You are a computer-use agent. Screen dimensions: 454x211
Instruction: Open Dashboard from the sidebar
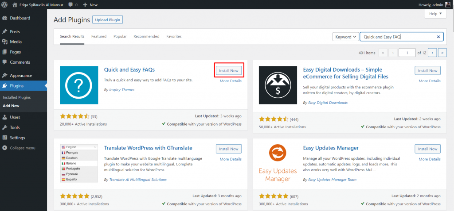coord(20,18)
